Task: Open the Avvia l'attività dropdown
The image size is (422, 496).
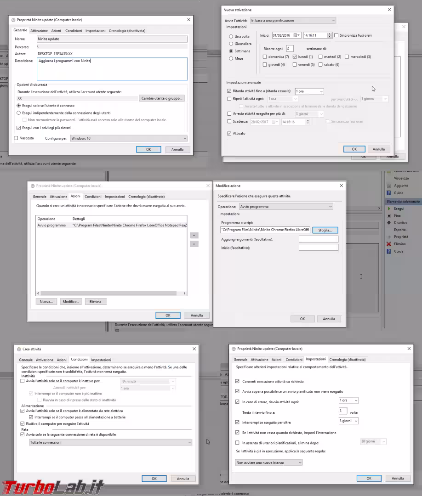Action: (293, 21)
